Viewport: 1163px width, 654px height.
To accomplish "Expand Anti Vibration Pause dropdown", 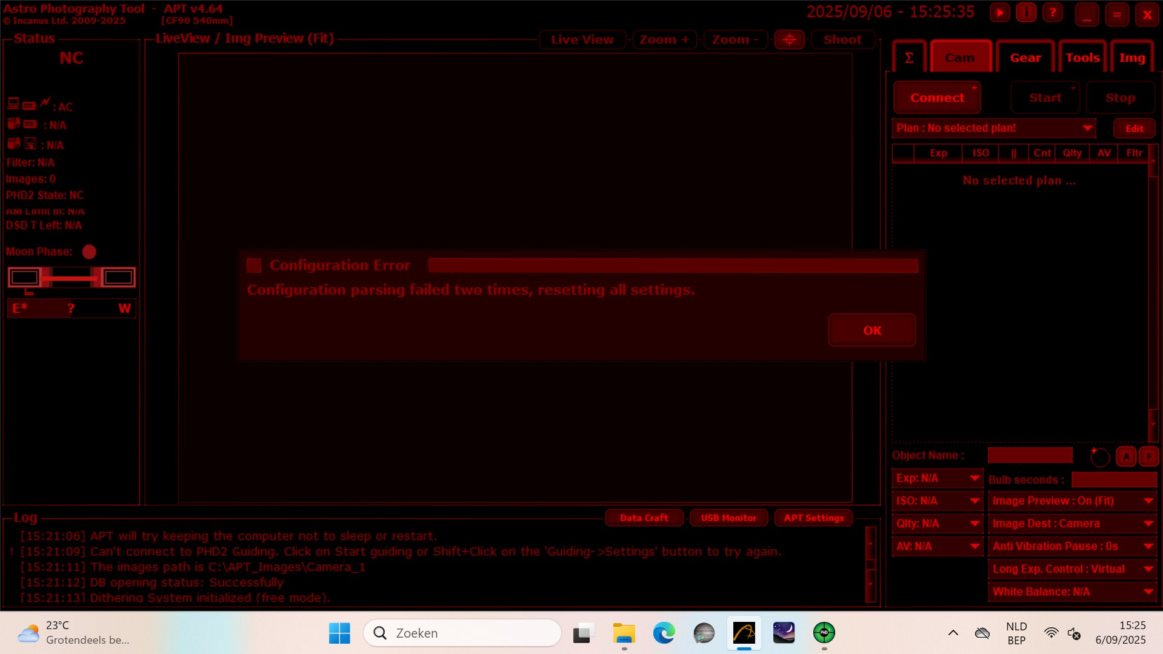I will (x=1072, y=546).
